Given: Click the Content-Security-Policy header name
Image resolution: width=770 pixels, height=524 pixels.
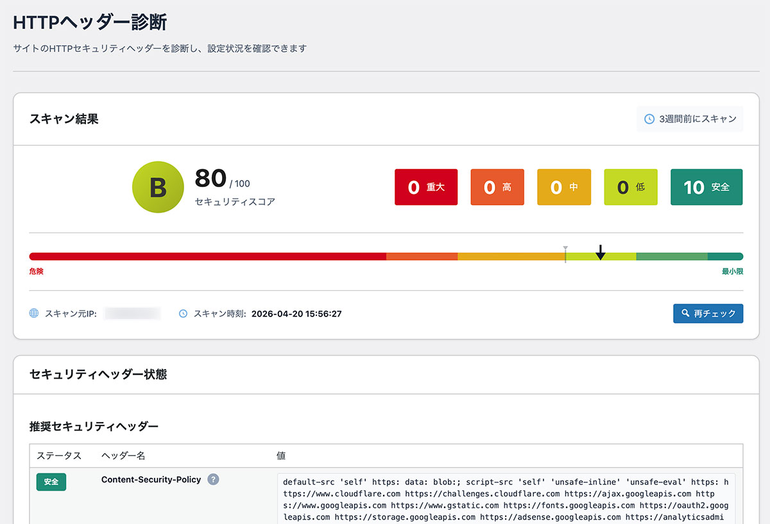Looking at the screenshot, I should pos(151,479).
